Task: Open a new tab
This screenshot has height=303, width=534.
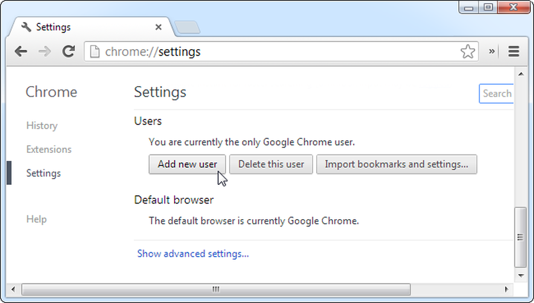Action: (x=187, y=27)
